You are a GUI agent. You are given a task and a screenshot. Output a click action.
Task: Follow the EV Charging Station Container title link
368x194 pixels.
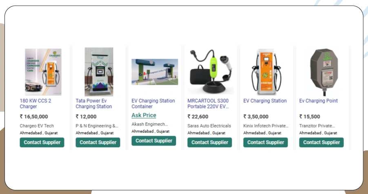(153, 104)
